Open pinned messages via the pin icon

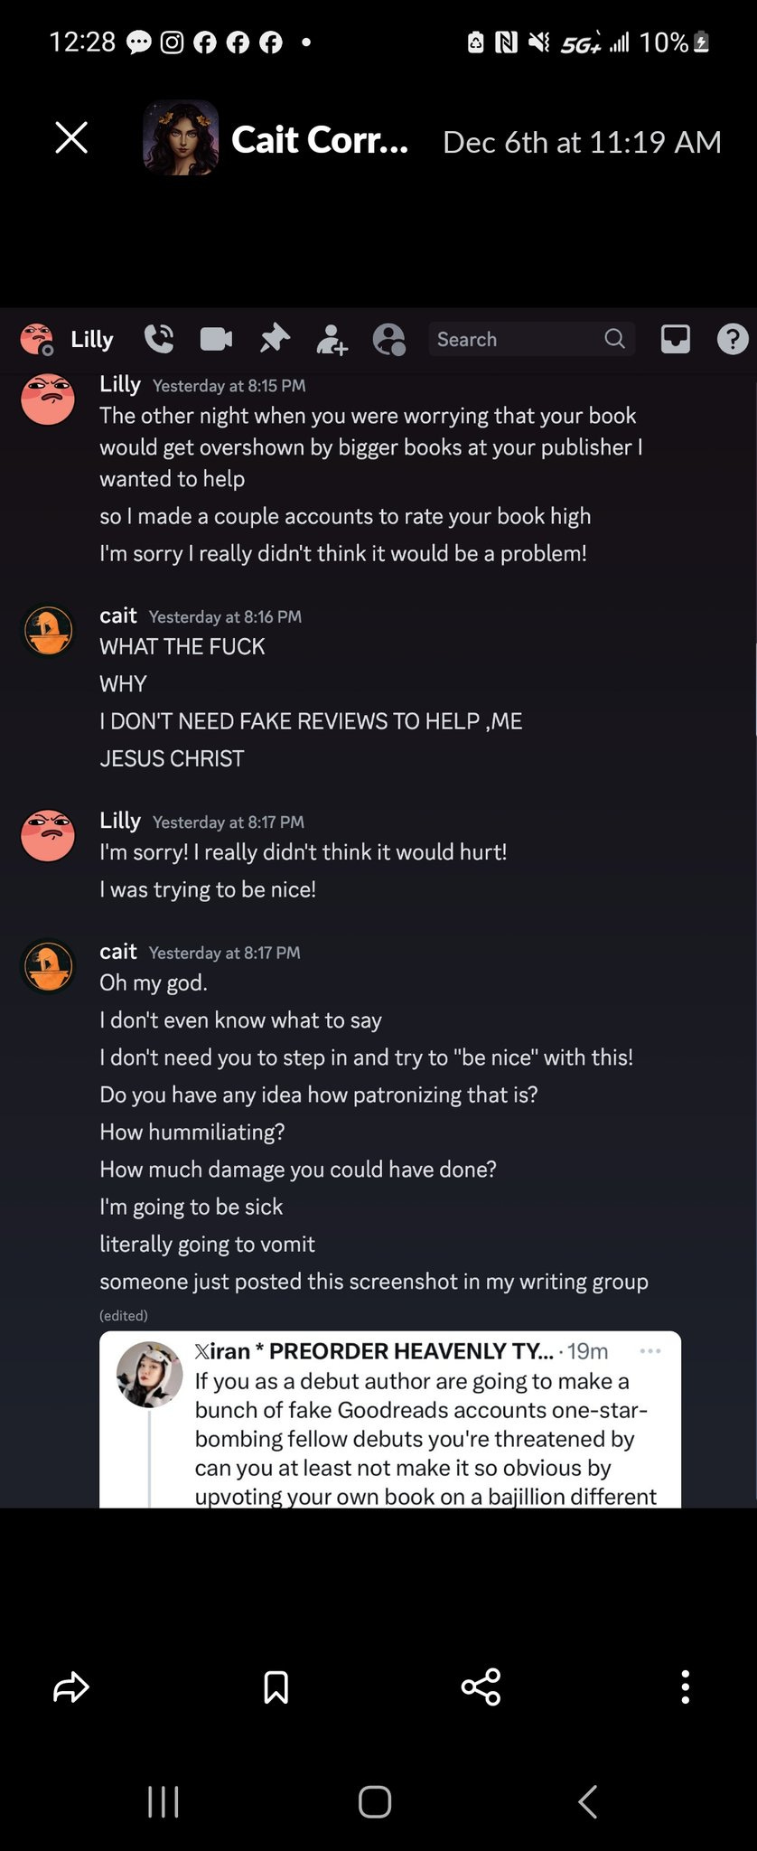pyautogui.click(x=275, y=339)
